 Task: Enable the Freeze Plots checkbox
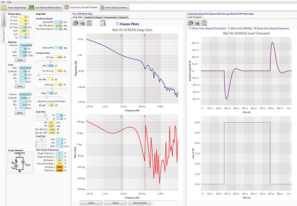pyautogui.click(x=117, y=24)
